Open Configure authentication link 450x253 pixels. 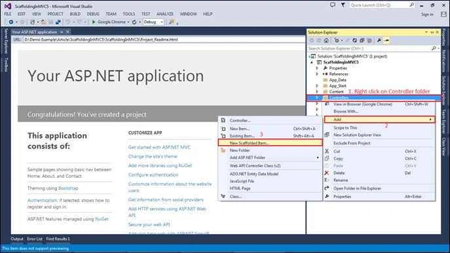tap(153, 175)
